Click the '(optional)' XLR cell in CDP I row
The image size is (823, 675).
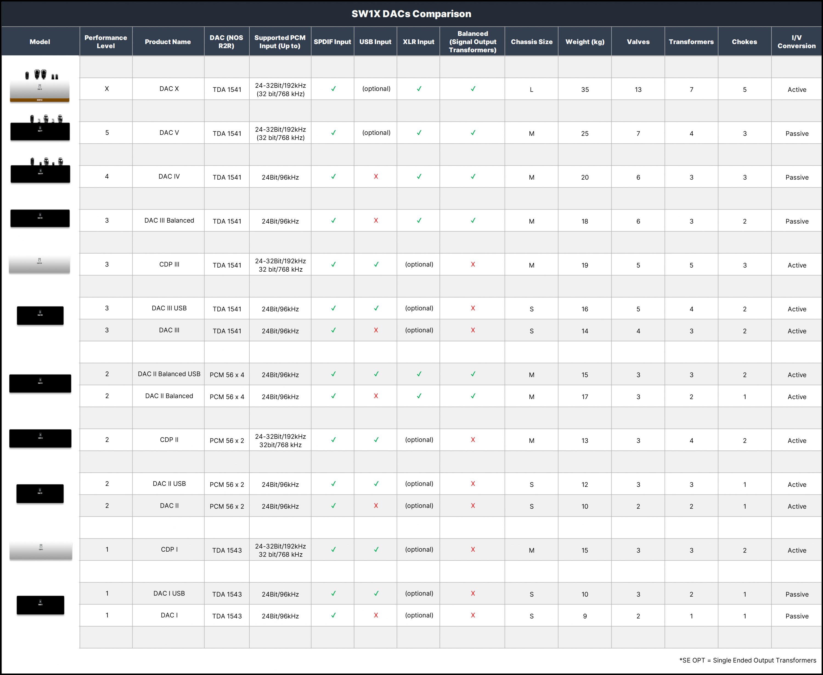(419, 549)
